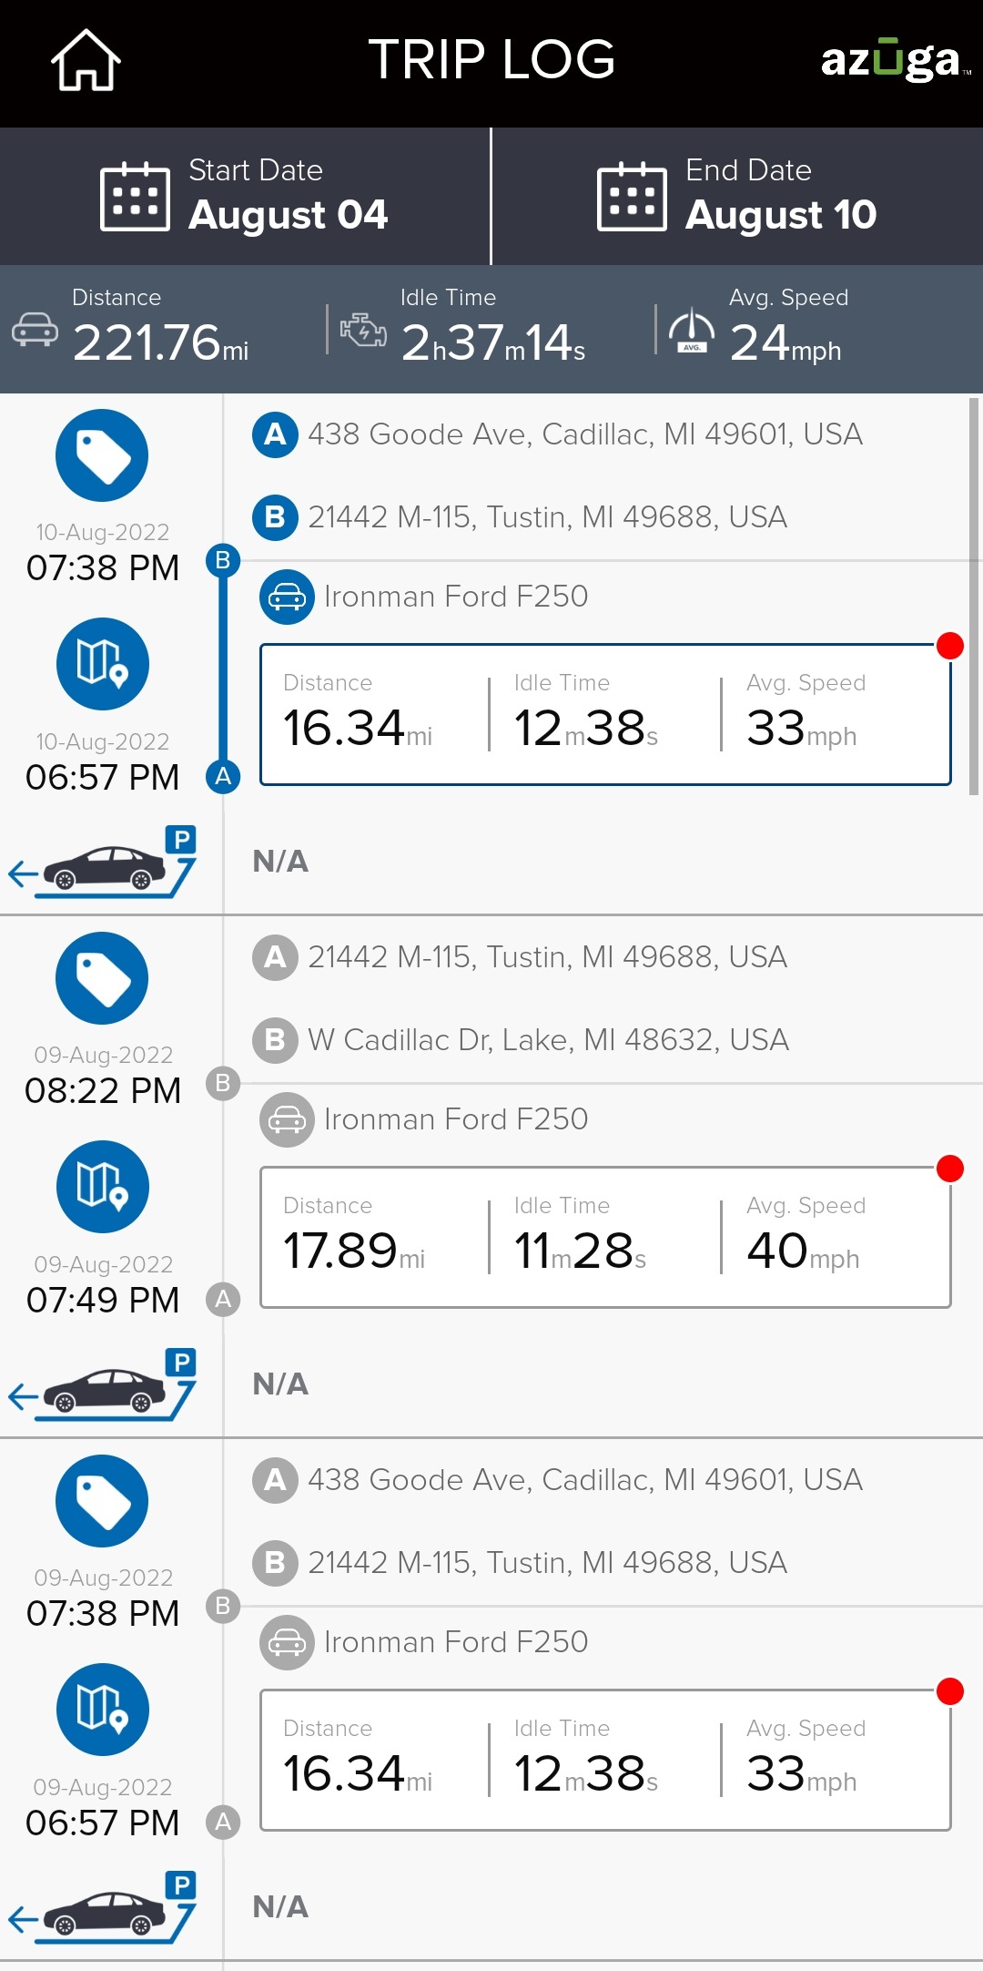Screen dimensions: 983x1971
Task: Tap parked car icon under first trip
Action: 103,862
